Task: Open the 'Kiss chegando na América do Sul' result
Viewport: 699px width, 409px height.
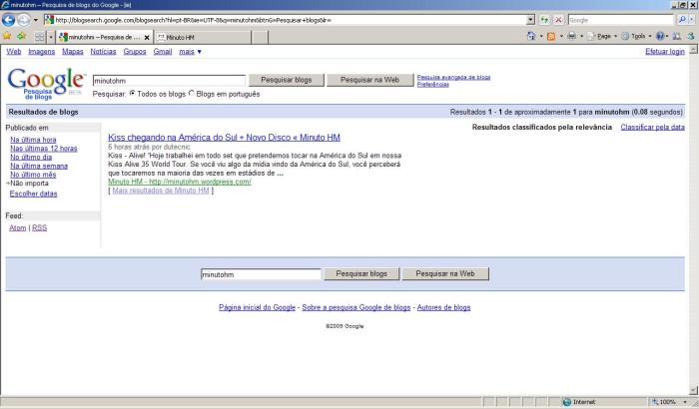Action: tap(224, 138)
